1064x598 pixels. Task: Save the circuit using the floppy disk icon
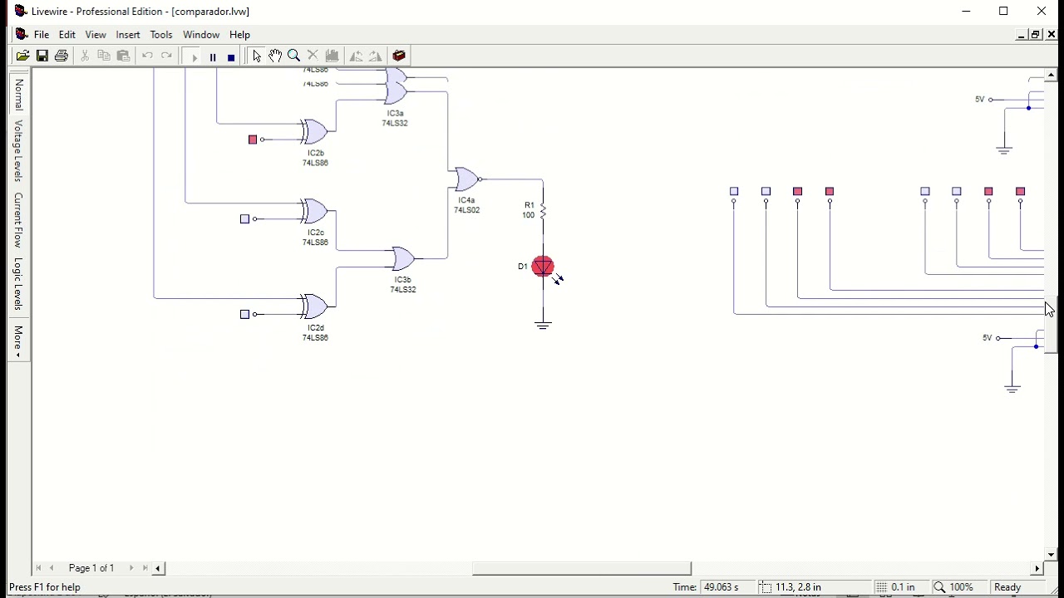pyautogui.click(x=42, y=56)
